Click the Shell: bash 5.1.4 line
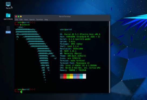Screen dimensions: 147x100 point(69,46)
